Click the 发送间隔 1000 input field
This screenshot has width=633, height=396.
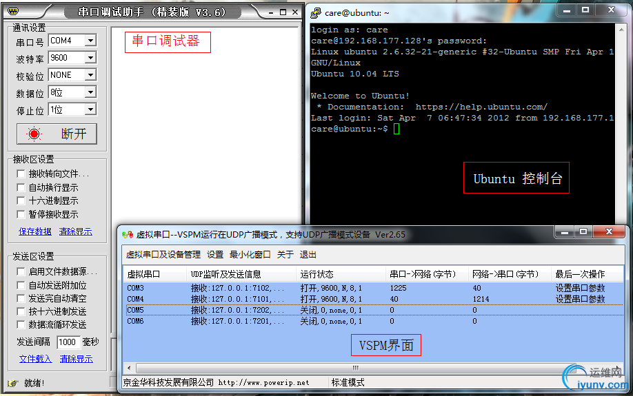(68, 342)
